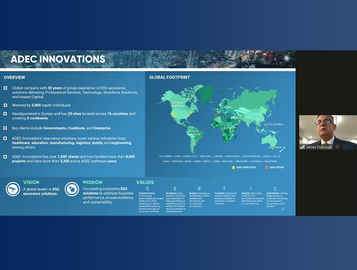Click the 'MIDDLE EAST' map label
The image size is (357, 270).
240,118
